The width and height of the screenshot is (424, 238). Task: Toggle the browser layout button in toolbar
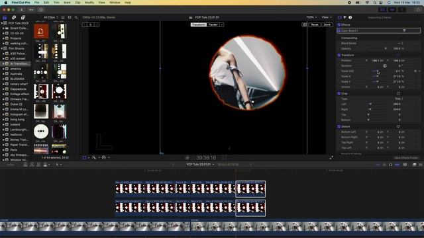point(382,10)
